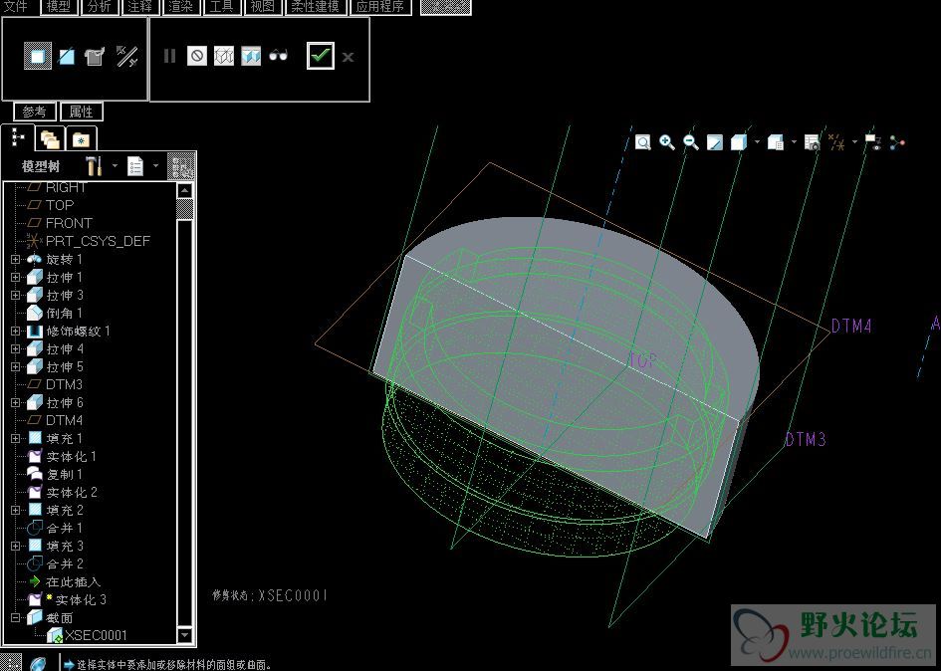Image resolution: width=941 pixels, height=671 pixels.
Task: Click the datum display filters icon
Action: [x=836, y=142]
